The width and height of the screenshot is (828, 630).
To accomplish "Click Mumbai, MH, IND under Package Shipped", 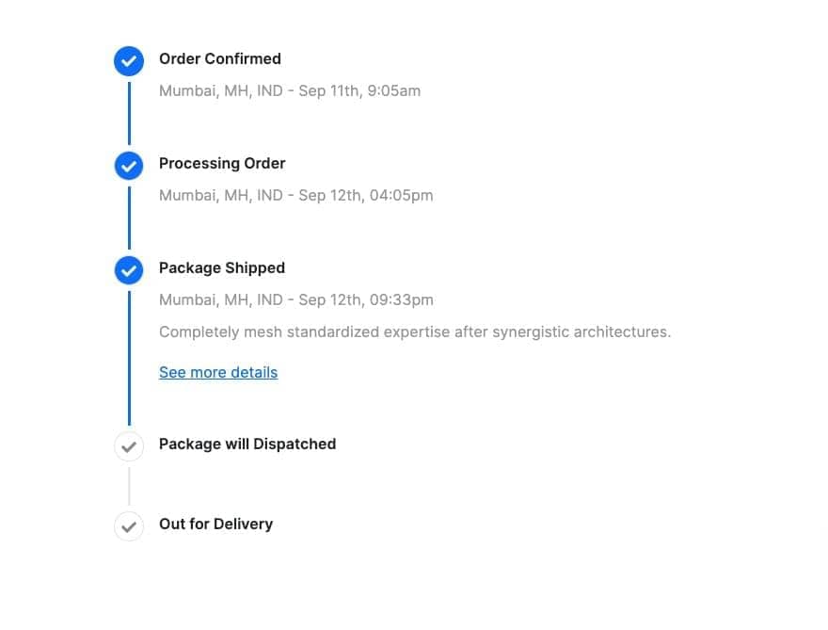I will tap(220, 300).
